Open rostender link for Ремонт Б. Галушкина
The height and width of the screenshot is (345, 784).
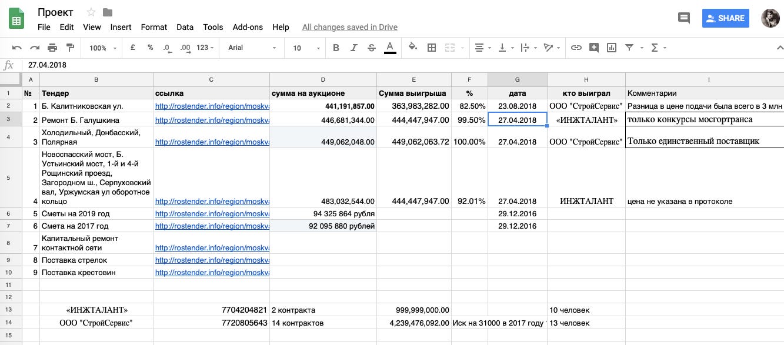pos(212,120)
